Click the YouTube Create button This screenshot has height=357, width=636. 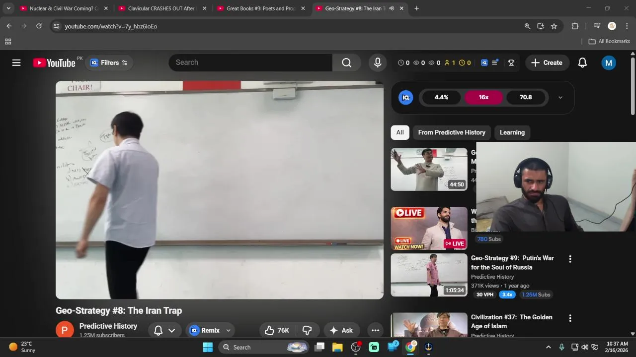(x=547, y=62)
